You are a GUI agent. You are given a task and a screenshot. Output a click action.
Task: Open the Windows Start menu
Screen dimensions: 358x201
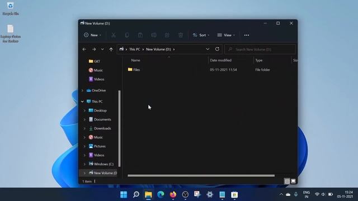[x=124, y=194]
